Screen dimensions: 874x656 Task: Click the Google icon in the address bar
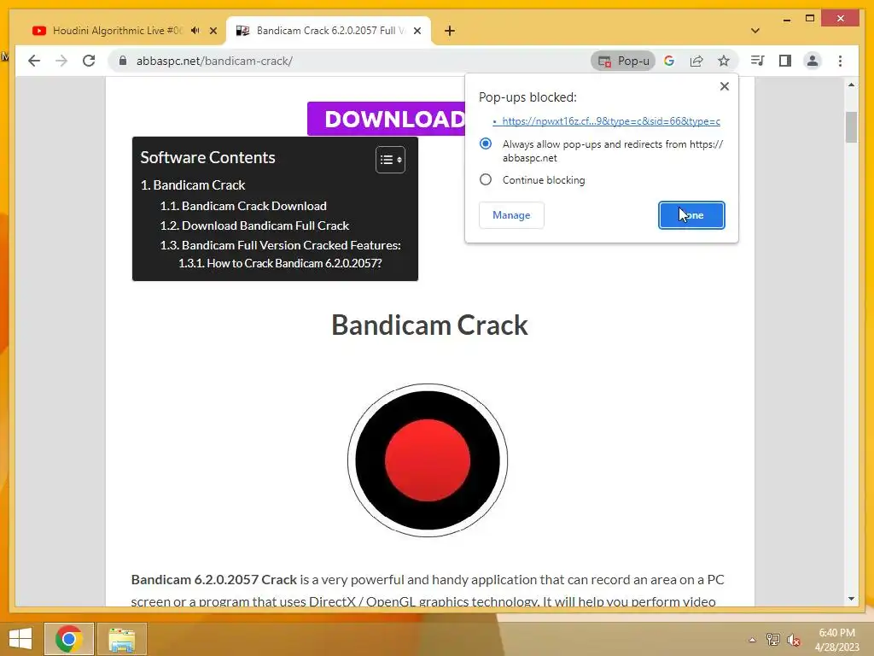[x=669, y=61]
